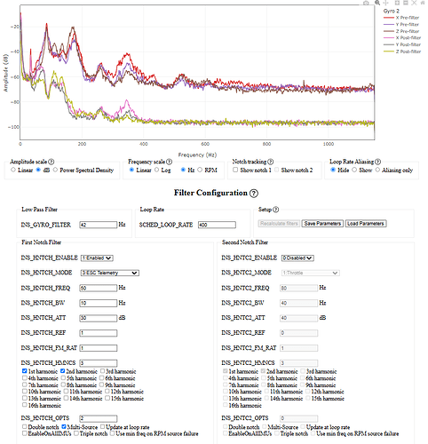Click the Save Parameters button

click(x=322, y=224)
